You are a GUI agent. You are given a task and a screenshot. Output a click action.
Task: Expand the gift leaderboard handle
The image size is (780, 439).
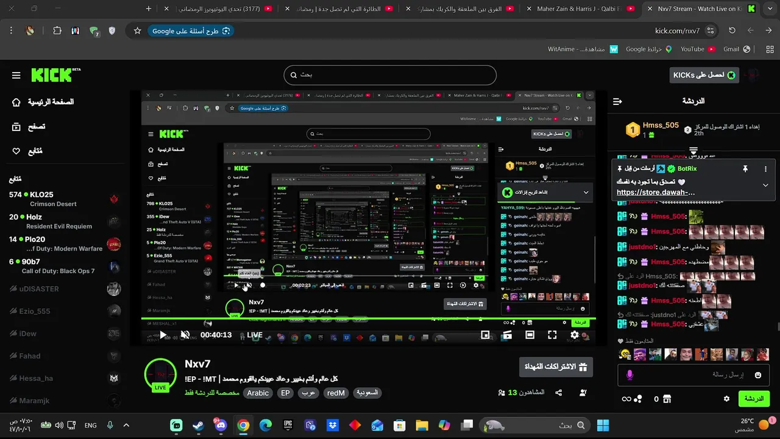(693, 150)
